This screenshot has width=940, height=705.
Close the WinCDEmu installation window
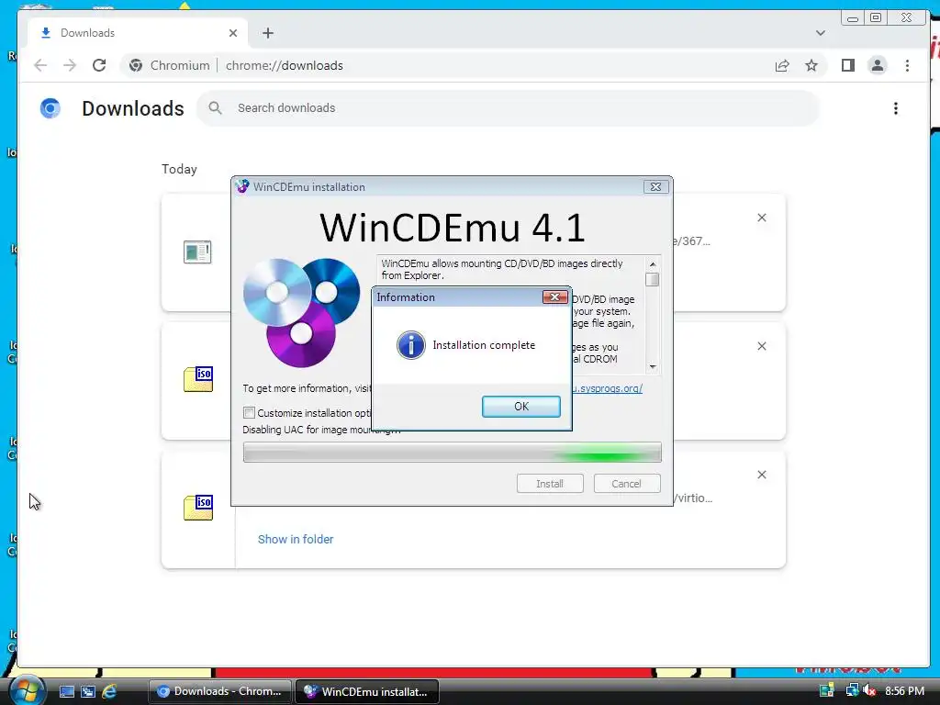click(655, 187)
